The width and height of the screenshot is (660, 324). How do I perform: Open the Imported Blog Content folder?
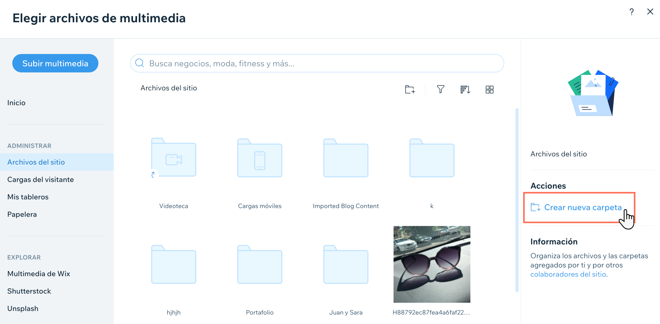tap(346, 158)
